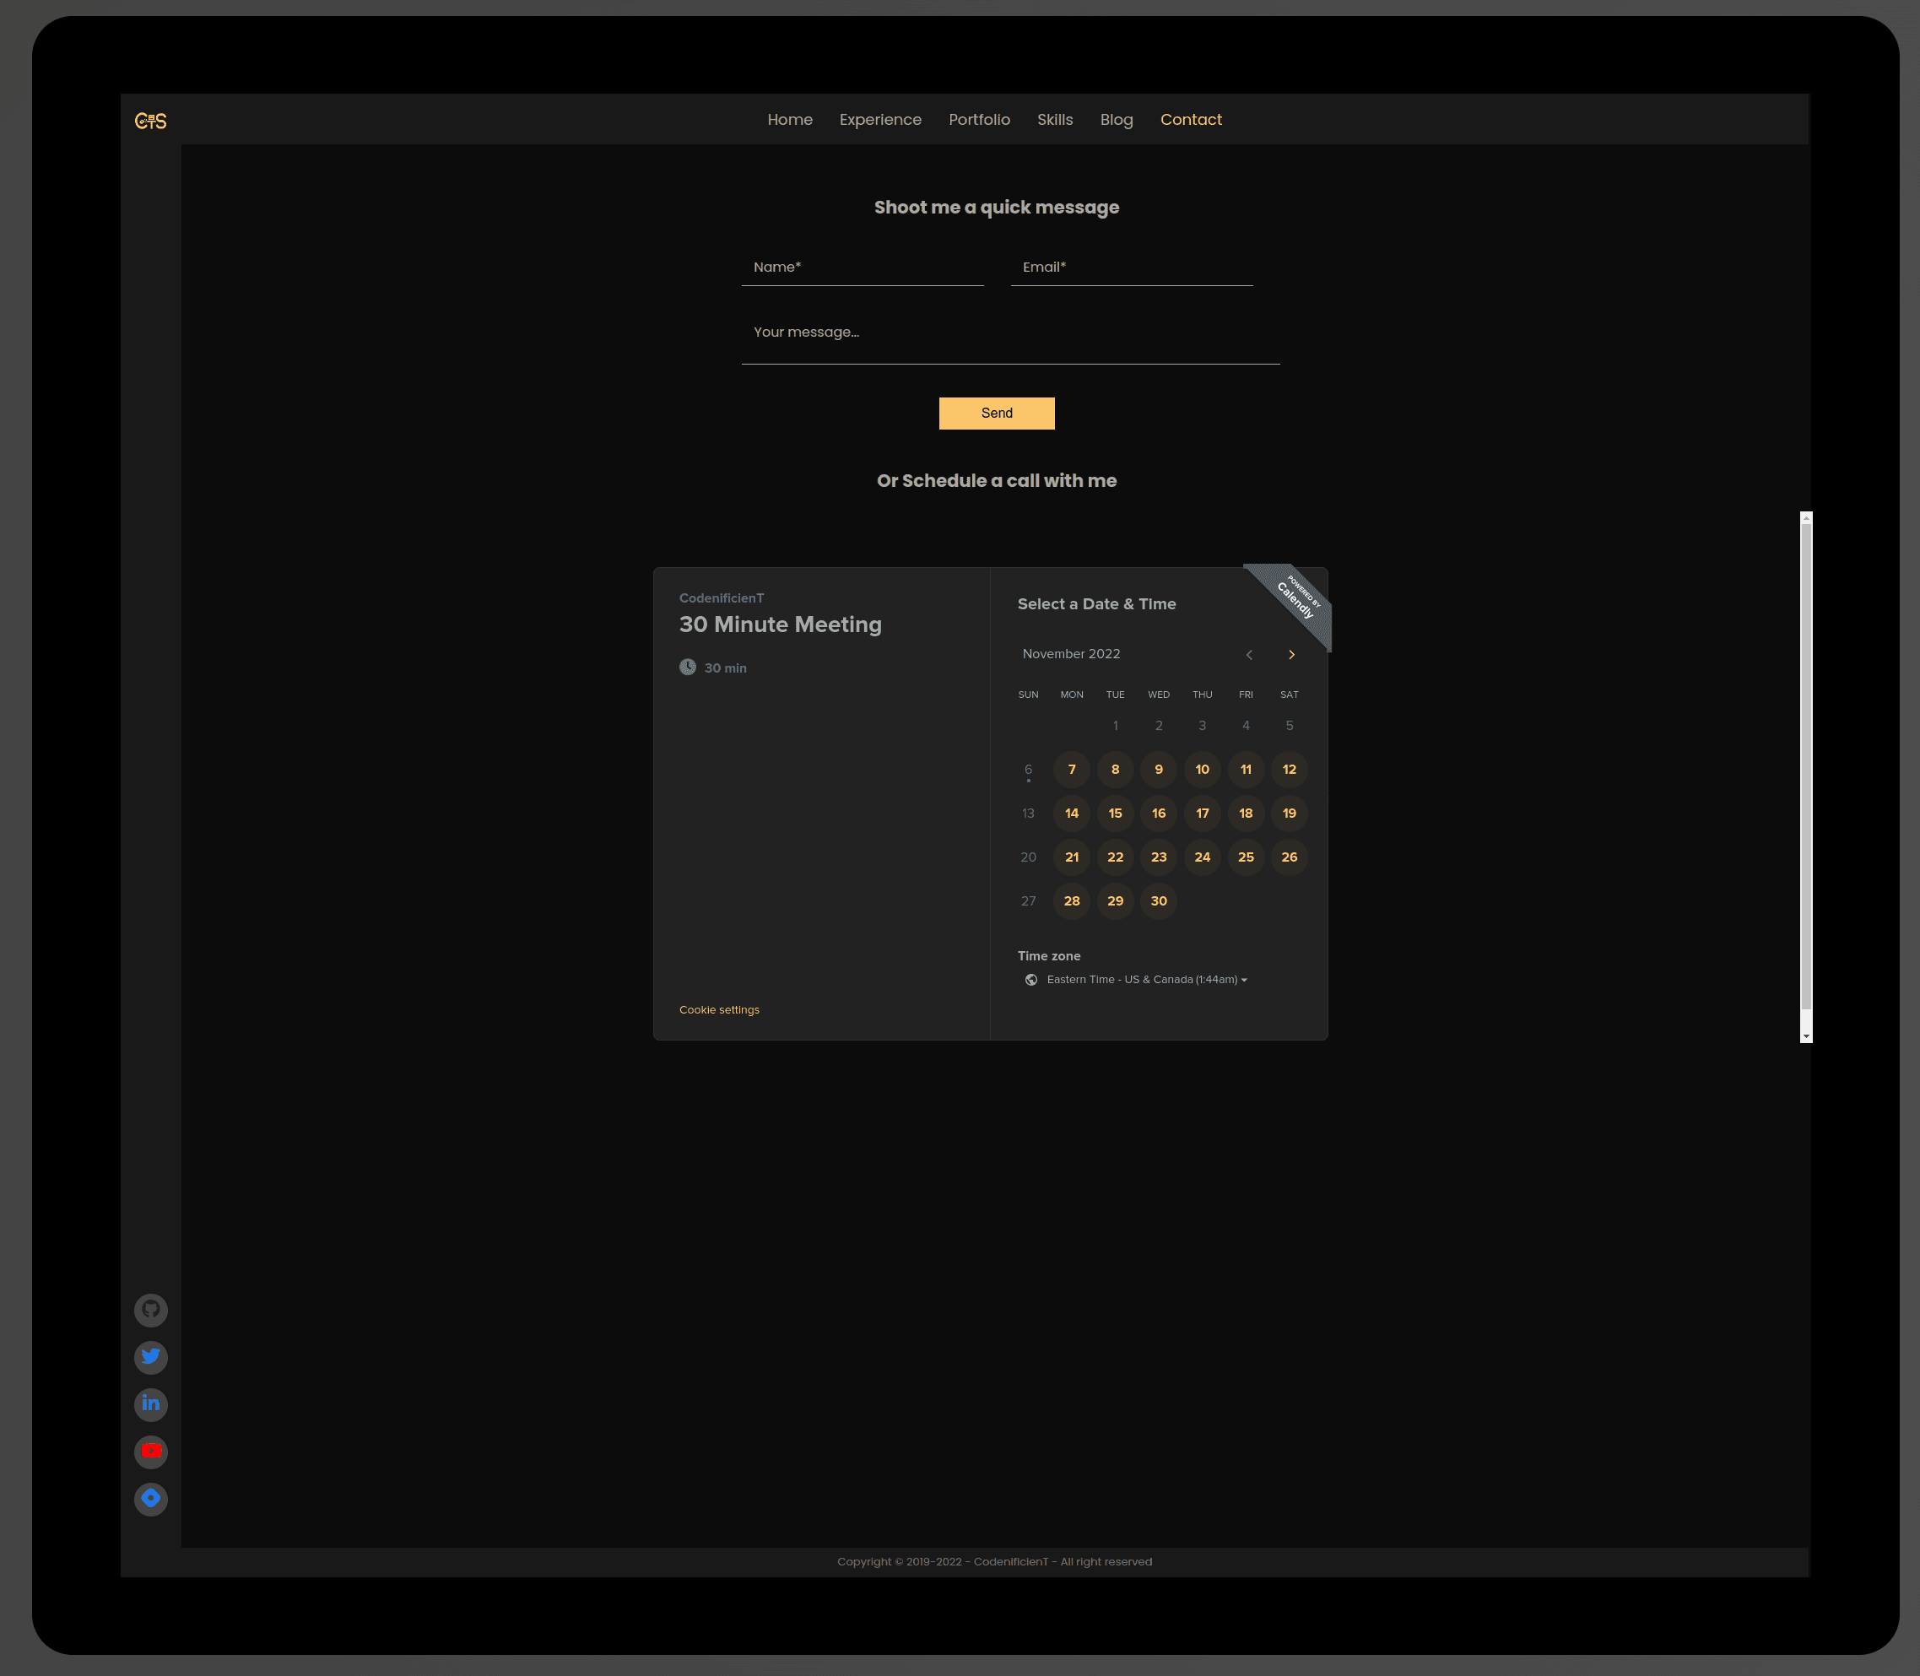Open the Skills nav item
The width and height of the screenshot is (1920, 1676).
point(1055,120)
